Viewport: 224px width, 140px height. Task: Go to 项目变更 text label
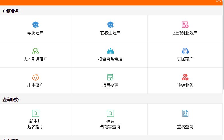[x=110, y=85]
